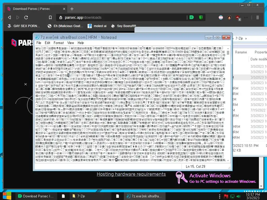This screenshot has height=200, width=267.
Task: Open Notepad Help menu
Action: coord(81,43)
